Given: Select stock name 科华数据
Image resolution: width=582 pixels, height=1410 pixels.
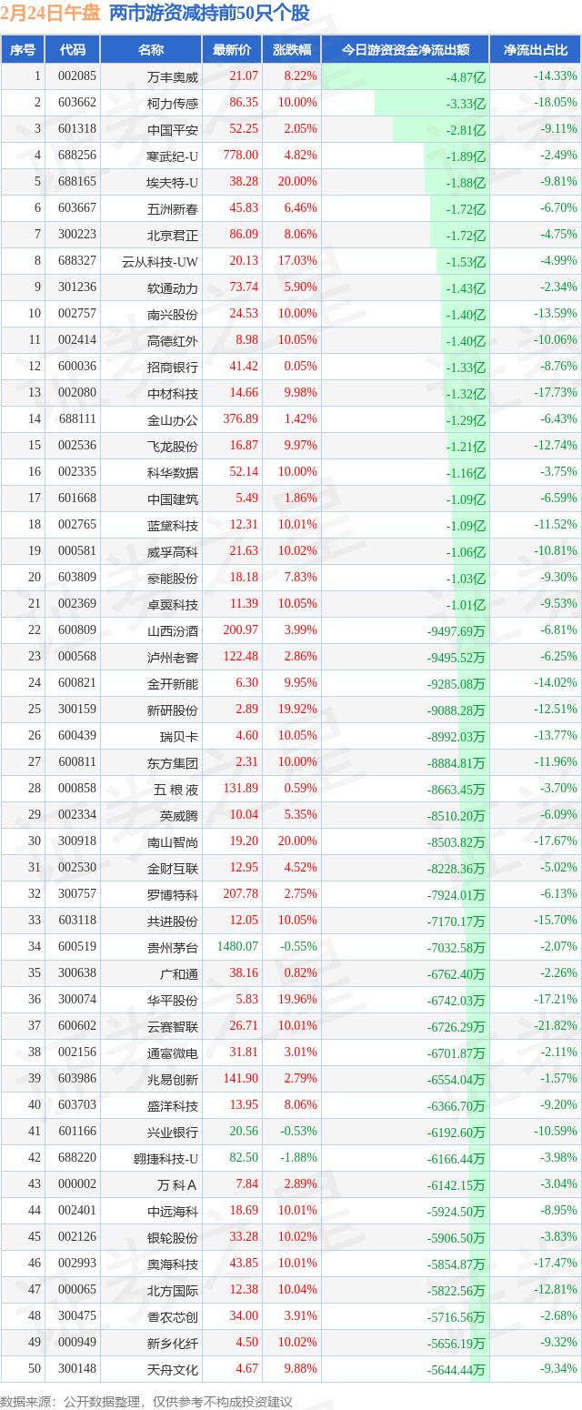Looking at the screenshot, I should (x=172, y=472).
